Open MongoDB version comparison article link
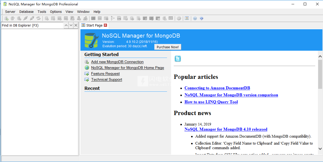 [x=231, y=95]
